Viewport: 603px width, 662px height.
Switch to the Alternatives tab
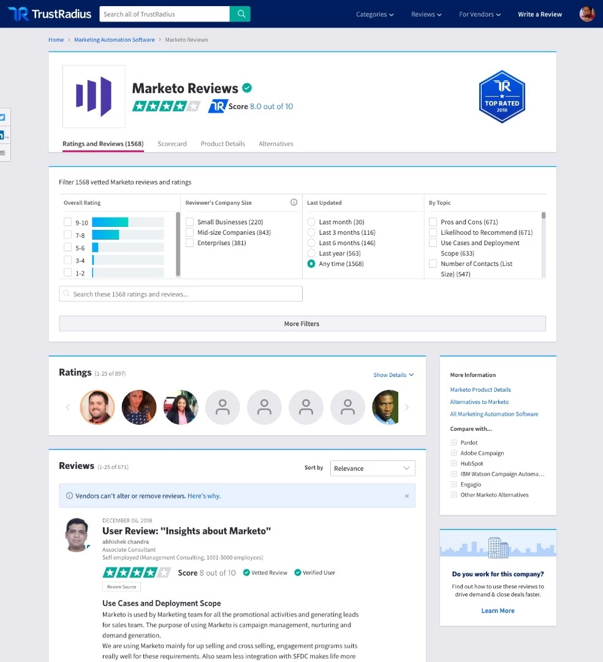276,143
